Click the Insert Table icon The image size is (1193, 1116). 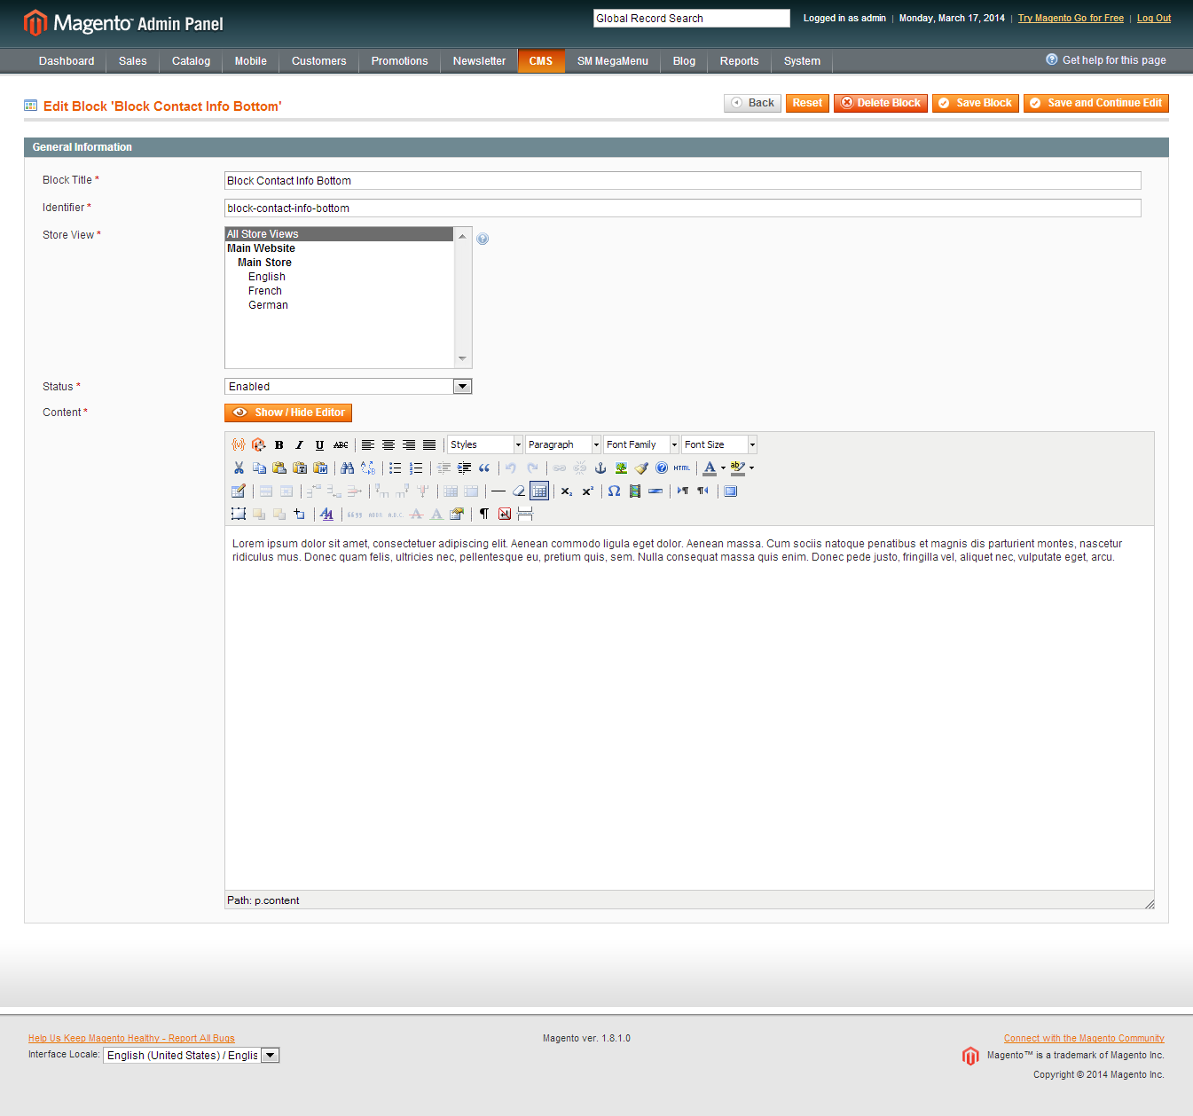click(x=239, y=491)
